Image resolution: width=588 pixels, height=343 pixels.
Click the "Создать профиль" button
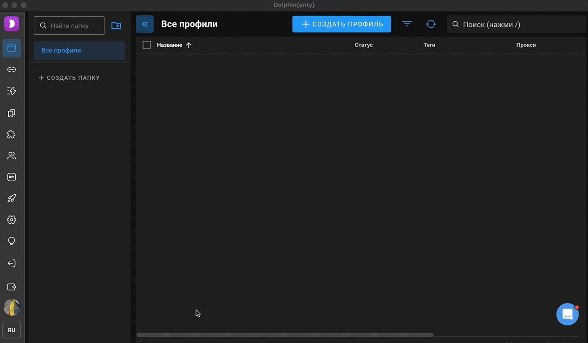tap(341, 24)
